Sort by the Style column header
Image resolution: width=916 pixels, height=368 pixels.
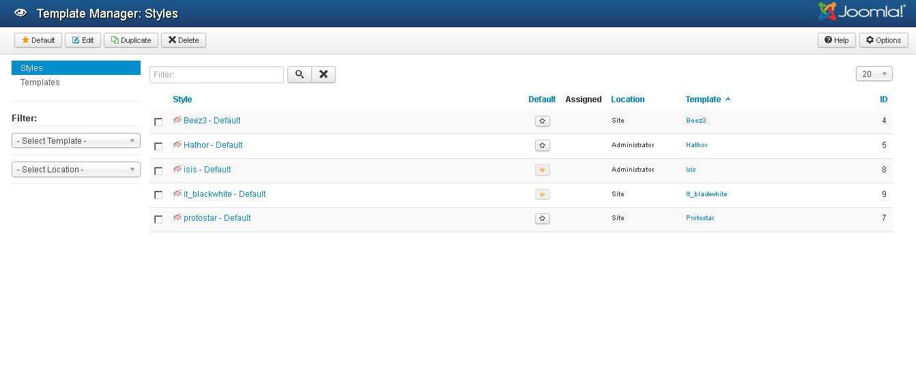pyautogui.click(x=182, y=99)
